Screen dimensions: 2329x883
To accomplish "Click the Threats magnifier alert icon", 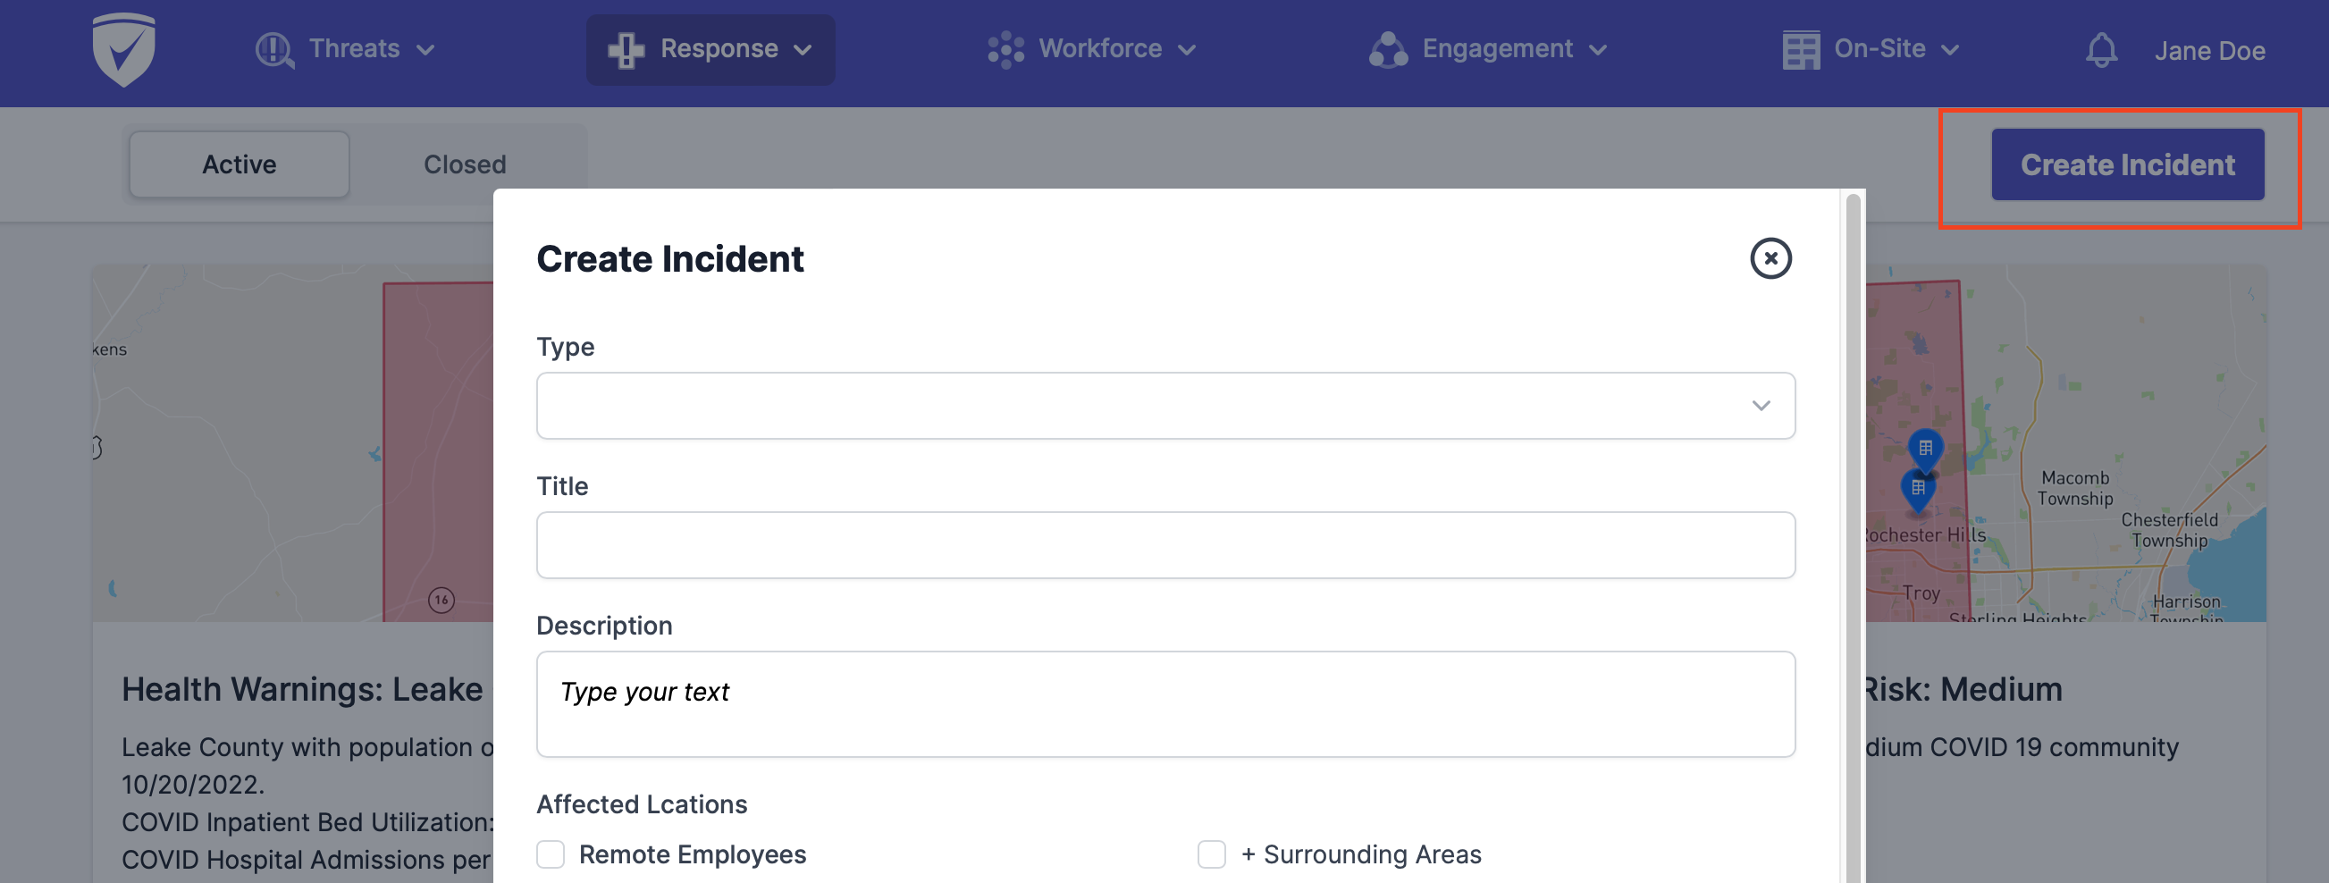I will (275, 50).
